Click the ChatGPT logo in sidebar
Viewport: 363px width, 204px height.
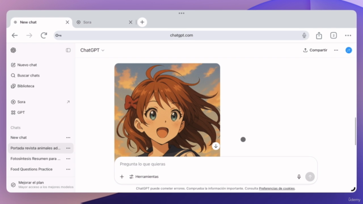[13, 50]
